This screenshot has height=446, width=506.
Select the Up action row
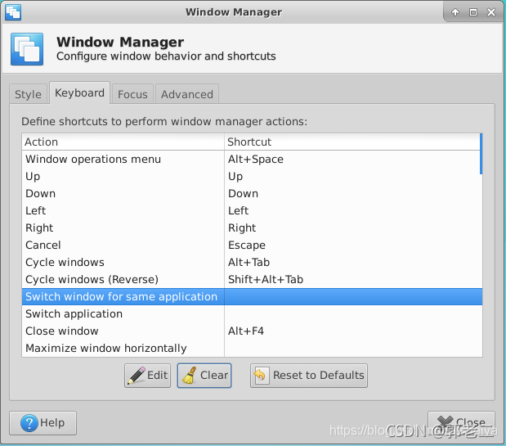pos(252,176)
